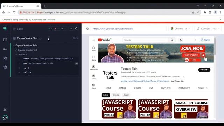Expand test options chevron dropdown

pyautogui.click(x=71, y=29)
